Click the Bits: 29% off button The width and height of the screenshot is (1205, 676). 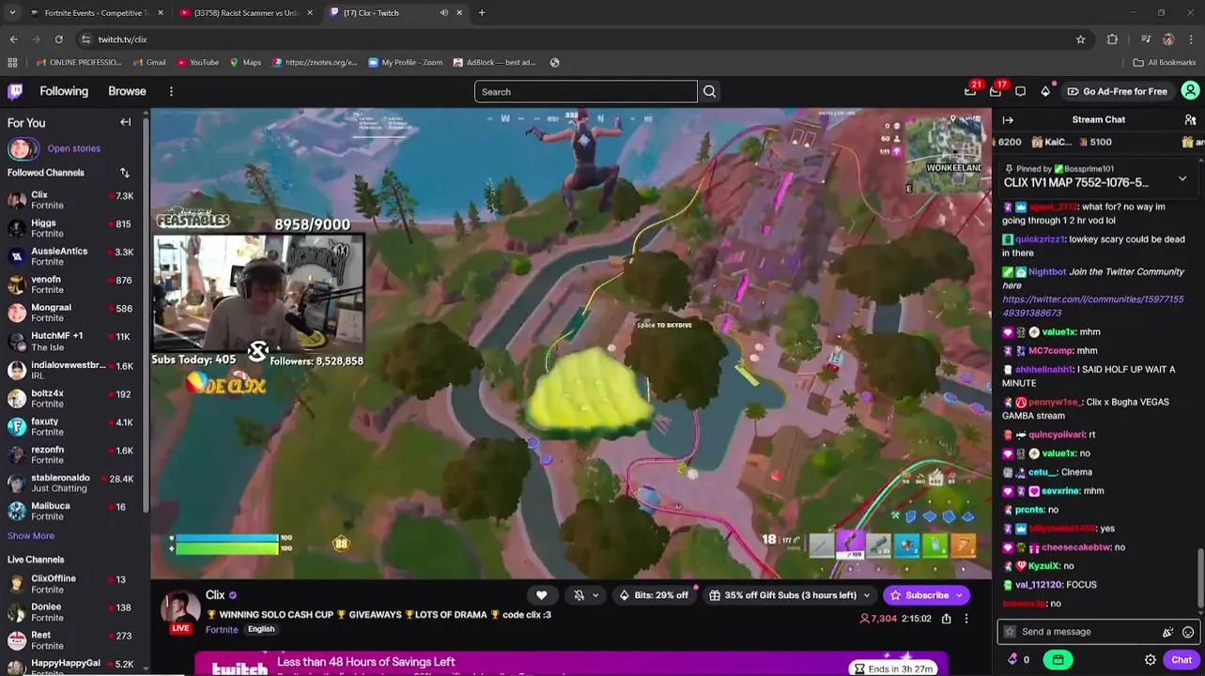[x=653, y=595]
